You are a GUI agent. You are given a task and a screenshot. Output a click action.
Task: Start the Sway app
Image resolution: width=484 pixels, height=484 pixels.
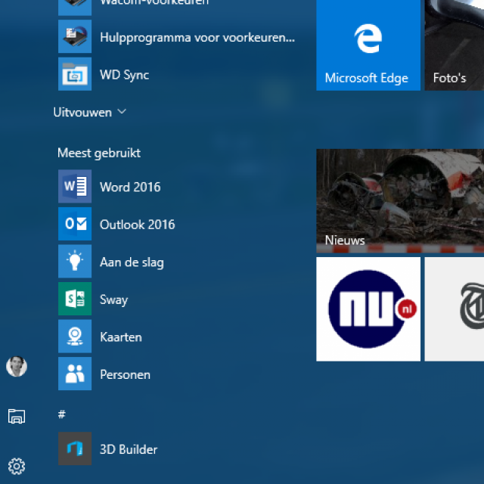(x=113, y=299)
